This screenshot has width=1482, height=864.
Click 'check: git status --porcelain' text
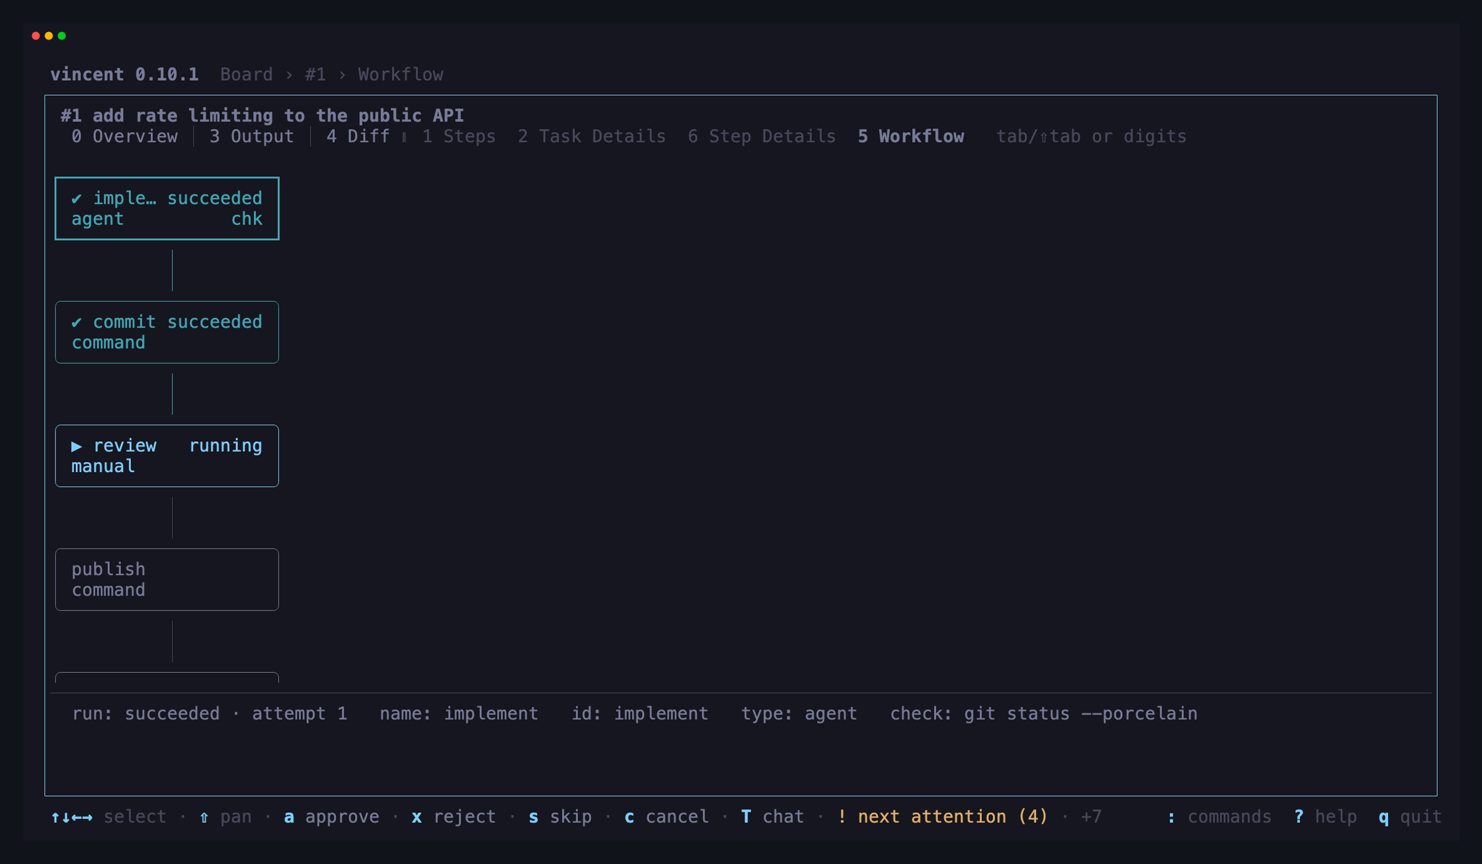click(x=1044, y=713)
